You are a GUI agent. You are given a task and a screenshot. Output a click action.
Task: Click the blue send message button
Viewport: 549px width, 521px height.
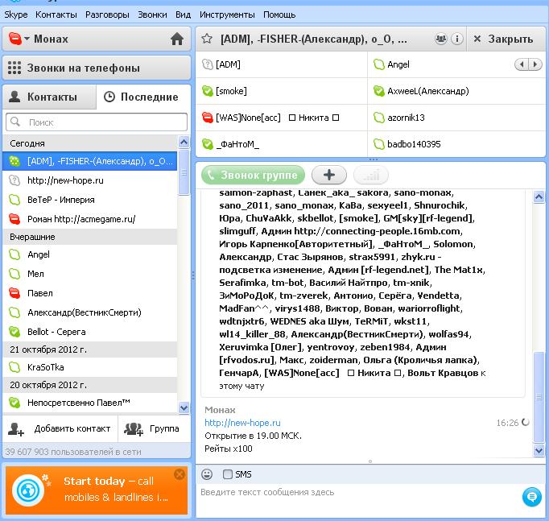tap(532, 497)
